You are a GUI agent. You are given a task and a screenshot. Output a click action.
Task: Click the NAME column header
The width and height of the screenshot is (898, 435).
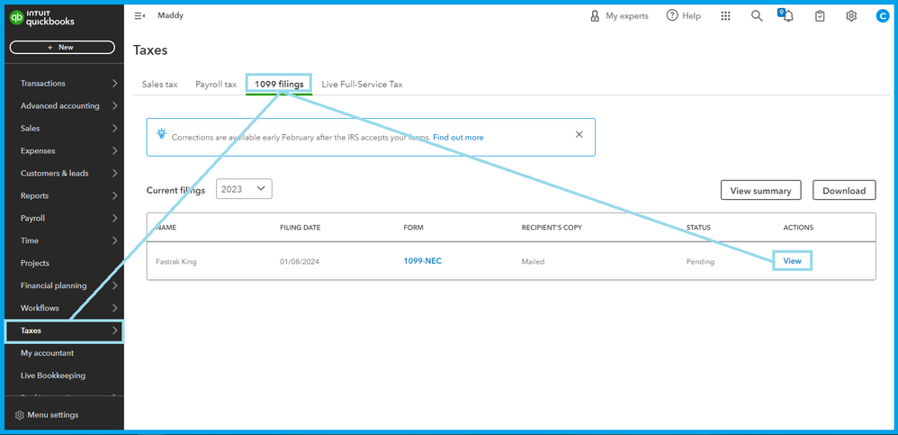coord(166,228)
